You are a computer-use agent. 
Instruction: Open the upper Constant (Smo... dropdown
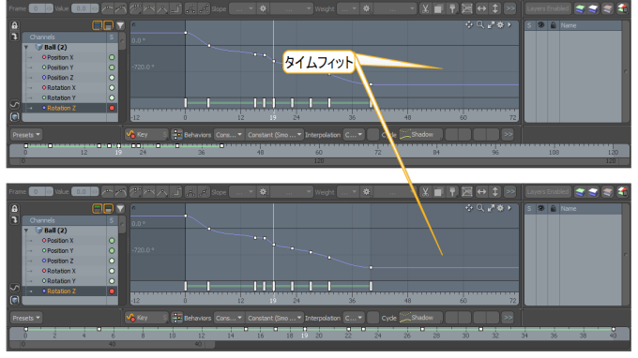(x=275, y=135)
